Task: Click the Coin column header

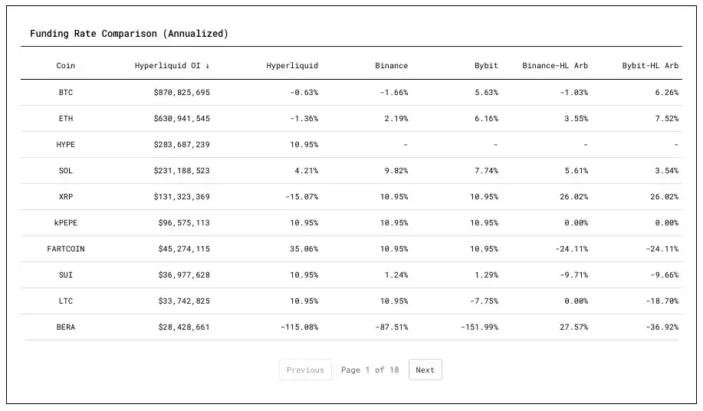Action: [66, 66]
